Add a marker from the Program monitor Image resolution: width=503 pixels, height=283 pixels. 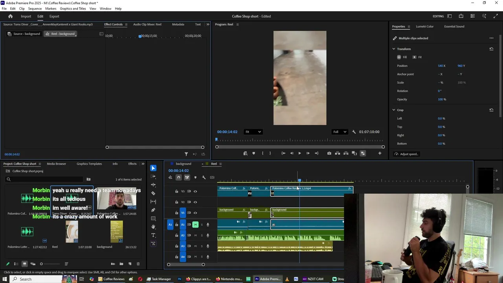click(253, 153)
